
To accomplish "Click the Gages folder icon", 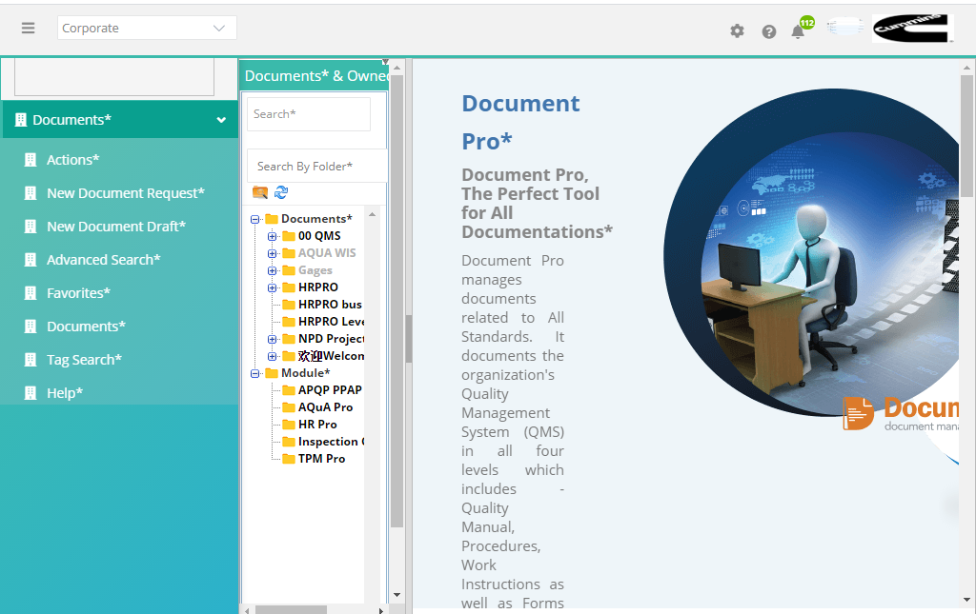I will tap(289, 270).
